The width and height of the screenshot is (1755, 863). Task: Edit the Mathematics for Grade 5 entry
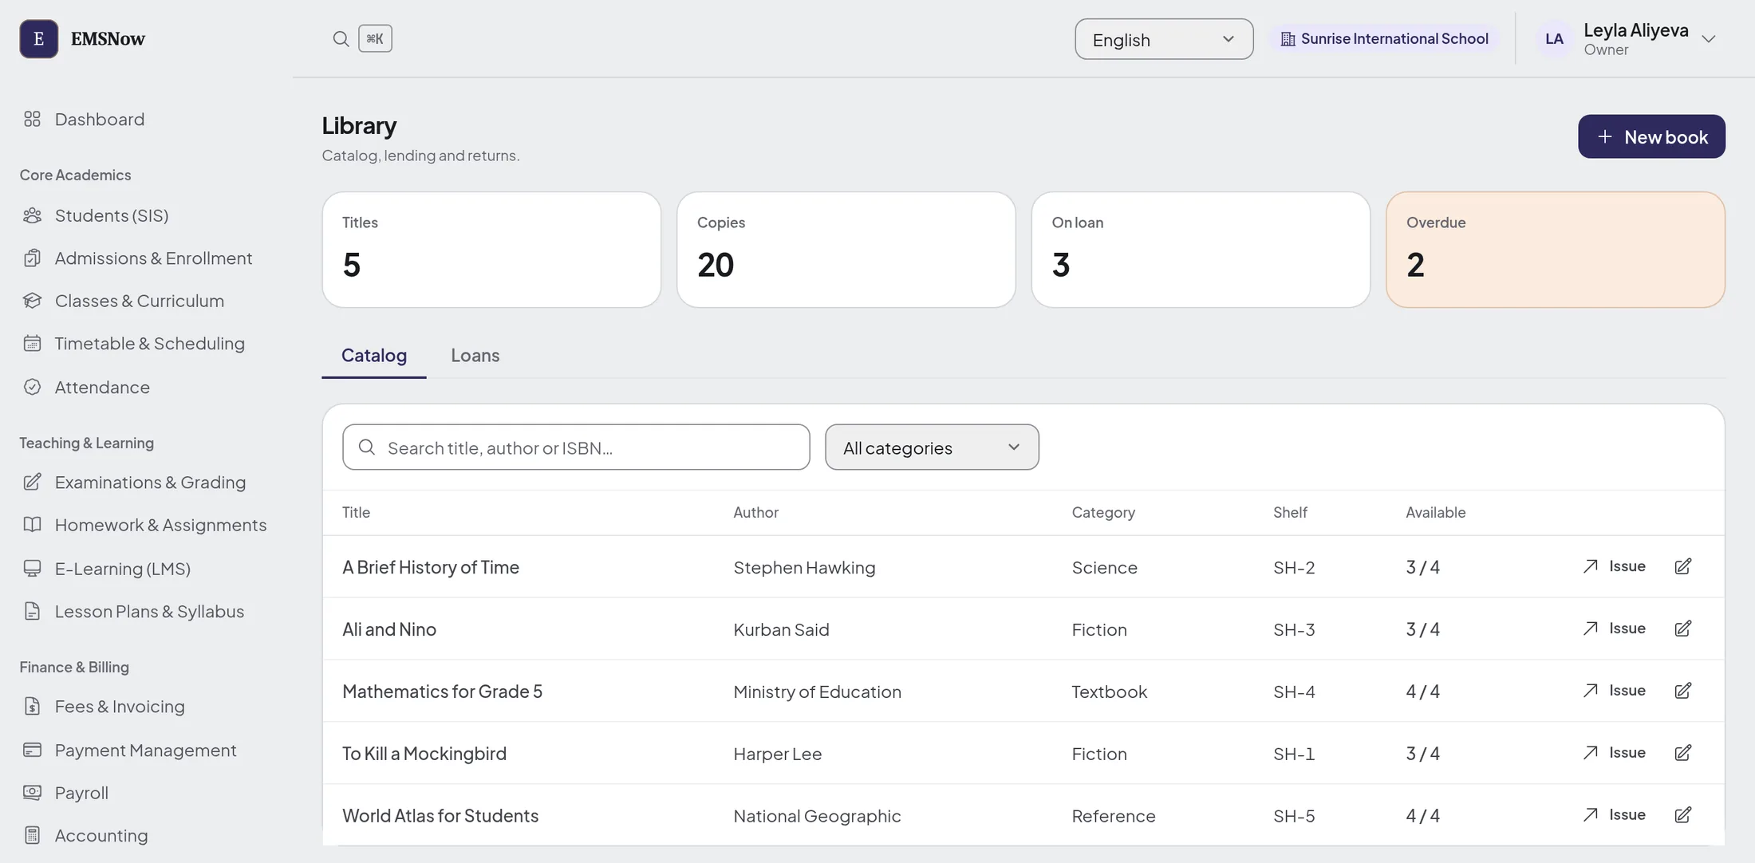pyautogui.click(x=1683, y=691)
